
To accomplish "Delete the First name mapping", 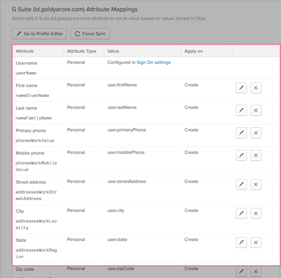I will click(256, 88).
